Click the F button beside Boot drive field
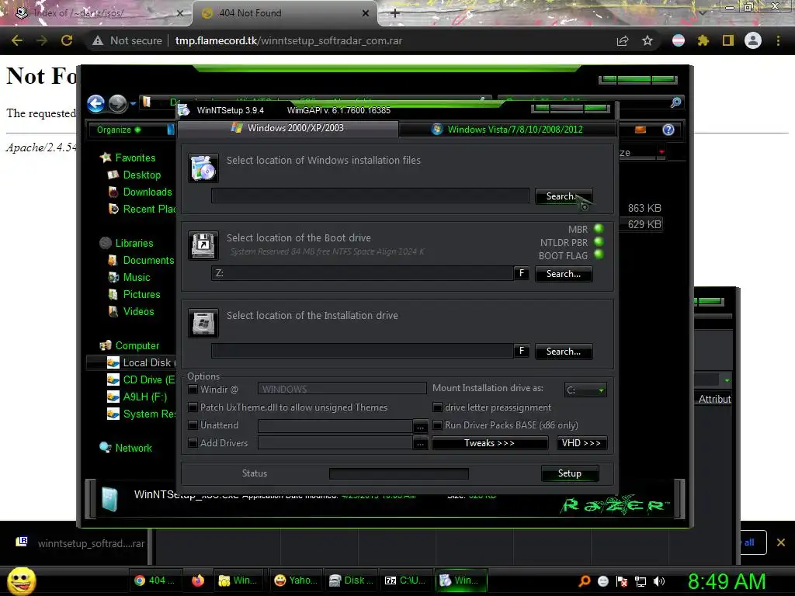The image size is (795, 596). [521, 273]
